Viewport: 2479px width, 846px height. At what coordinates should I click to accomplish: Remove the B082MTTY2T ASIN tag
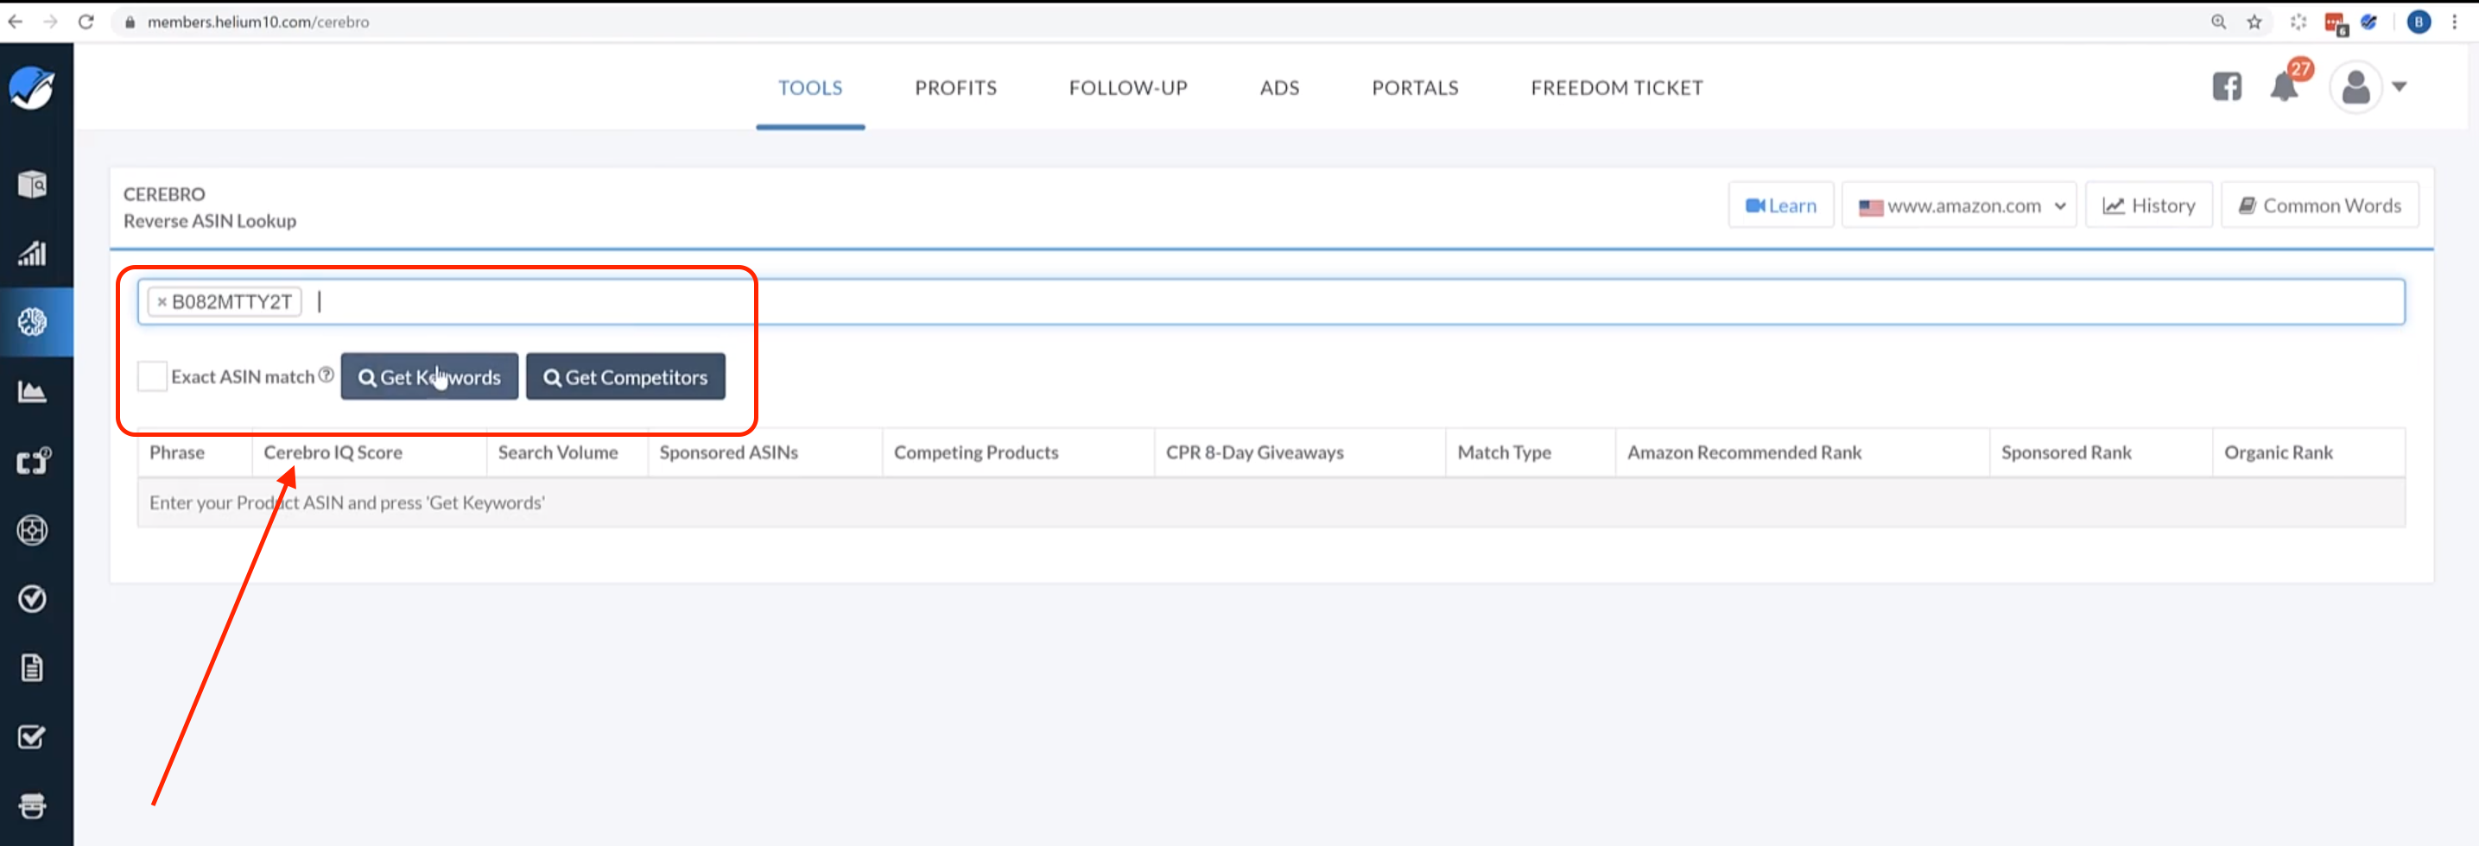tap(162, 302)
